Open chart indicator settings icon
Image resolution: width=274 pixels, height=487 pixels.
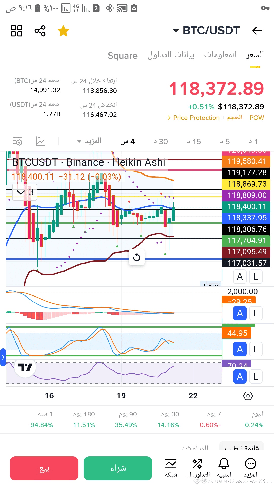tap(18, 141)
